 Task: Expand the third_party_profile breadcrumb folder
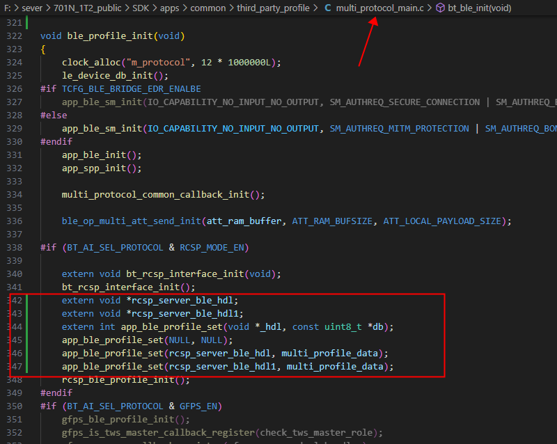[x=273, y=8]
